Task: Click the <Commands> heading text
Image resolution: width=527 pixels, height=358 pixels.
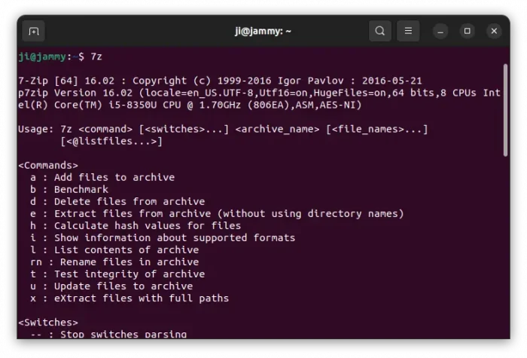Action: 48,165
